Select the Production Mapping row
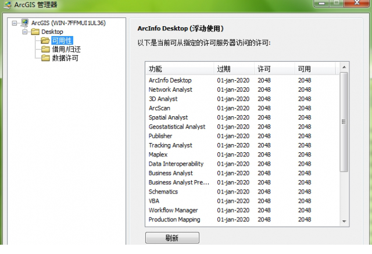 pos(242,219)
